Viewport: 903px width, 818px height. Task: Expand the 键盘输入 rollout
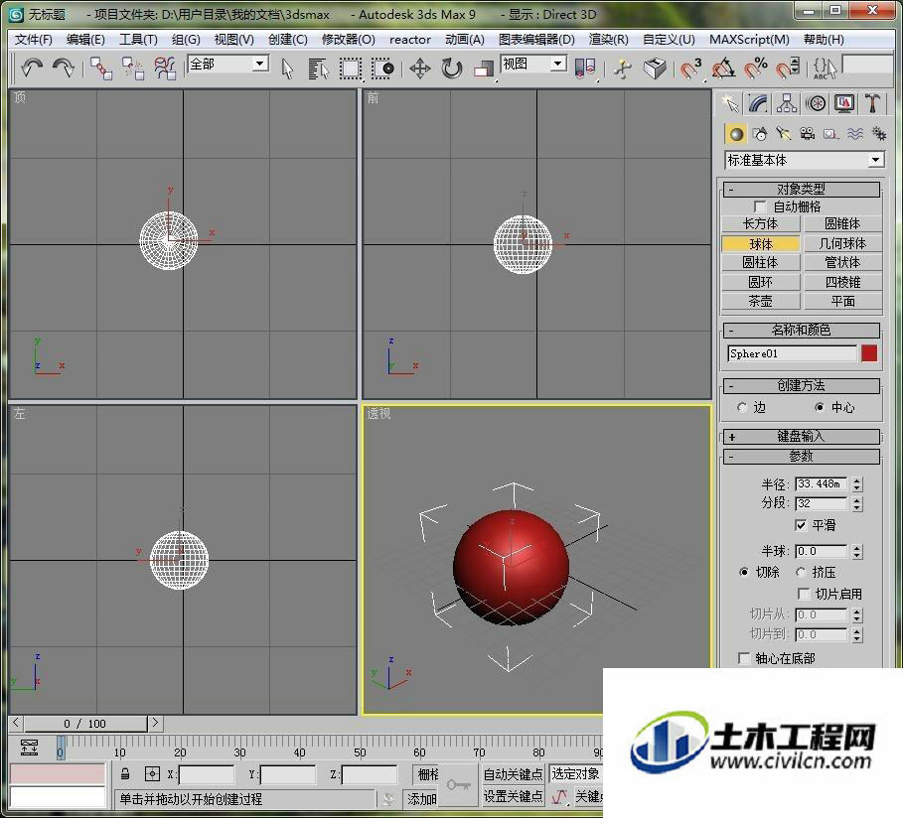pyautogui.click(x=801, y=437)
